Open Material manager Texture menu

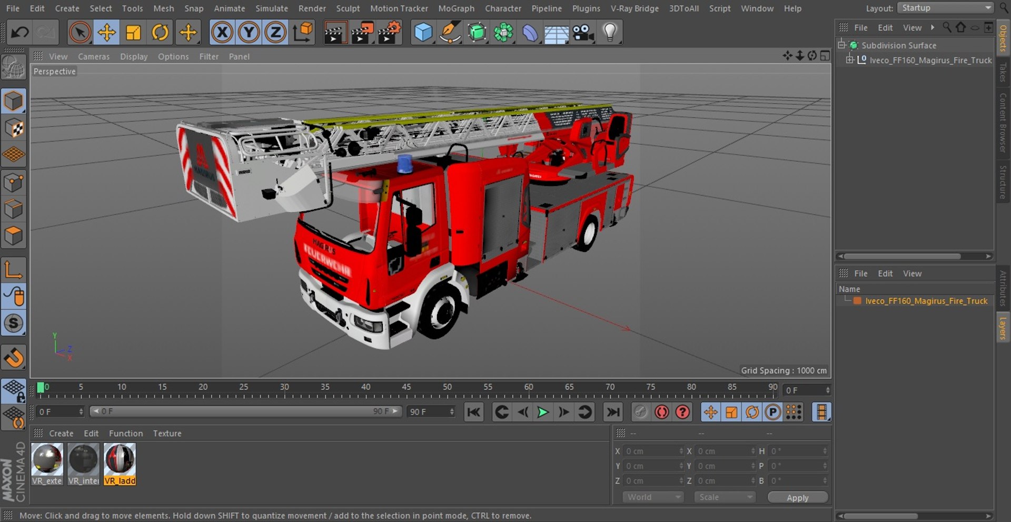coord(167,433)
